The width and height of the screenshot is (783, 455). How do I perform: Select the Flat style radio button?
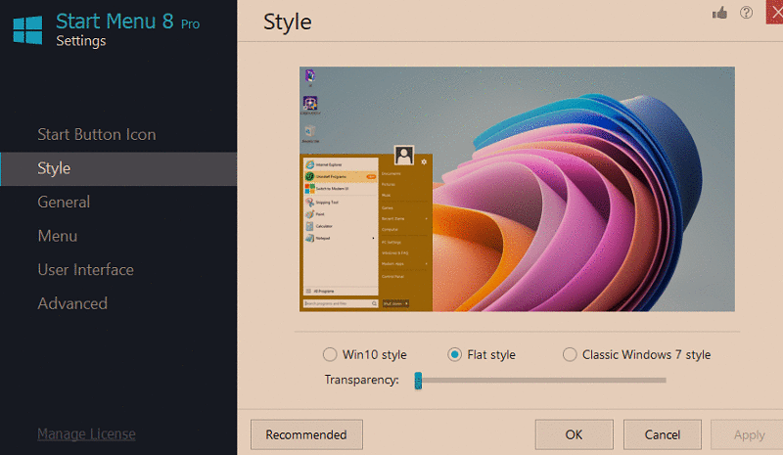click(454, 354)
